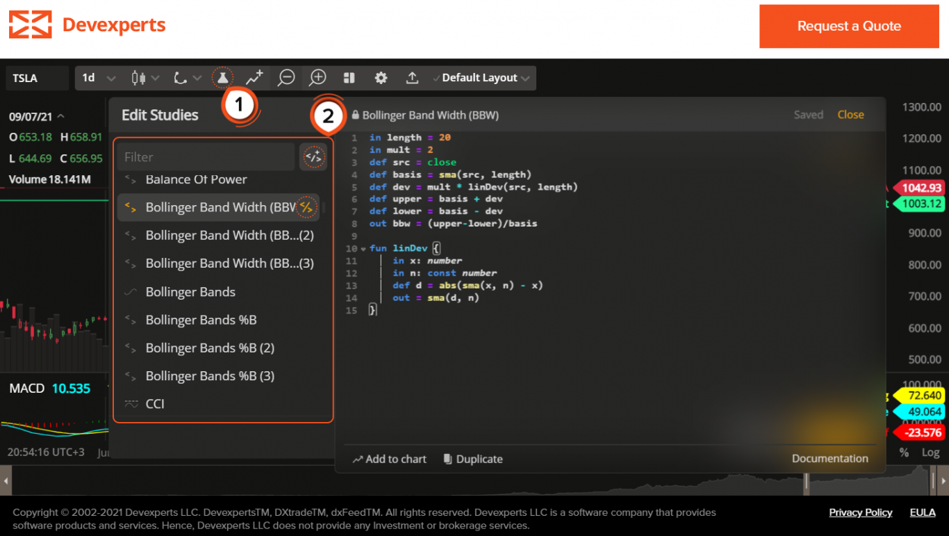The width and height of the screenshot is (949, 536).
Task: Create new study via code icon beside Filter
Action: (x=313, y=156)
